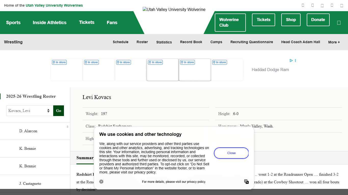This screenshot has height=195, width=348.
Task: Click the roster list scrollbar
Action: click(x=68, y=127)
